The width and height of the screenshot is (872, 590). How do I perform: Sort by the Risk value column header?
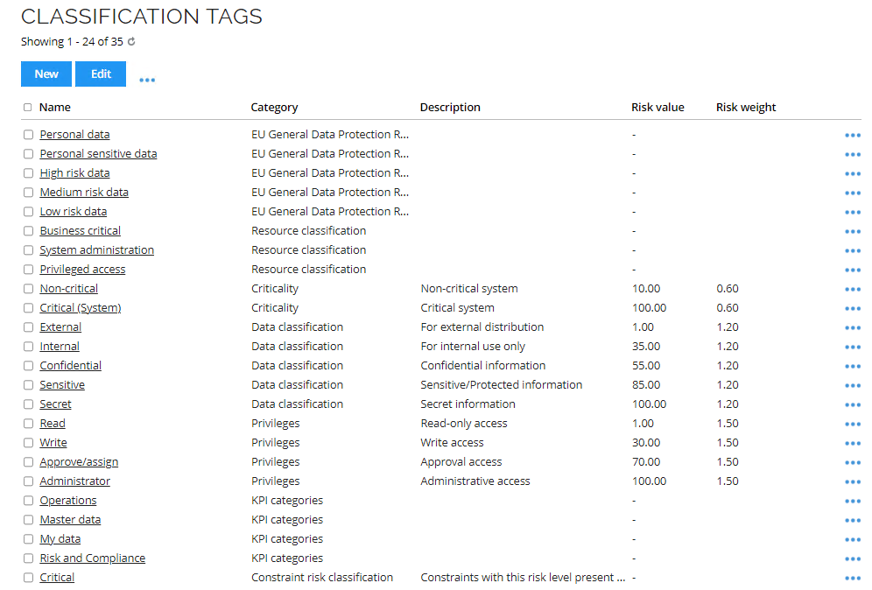coord(658,108)
